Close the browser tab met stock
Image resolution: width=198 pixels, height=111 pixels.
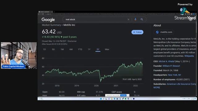(52, 12)
